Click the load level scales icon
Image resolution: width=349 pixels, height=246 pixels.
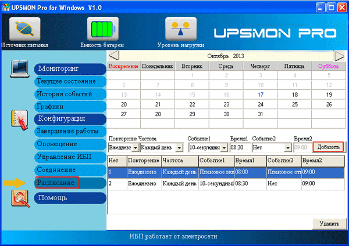click(x=181, y=29)
